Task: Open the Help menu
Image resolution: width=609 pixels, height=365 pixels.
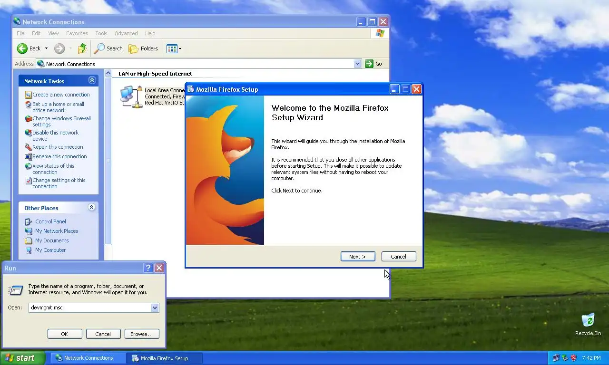Action: 150,33
